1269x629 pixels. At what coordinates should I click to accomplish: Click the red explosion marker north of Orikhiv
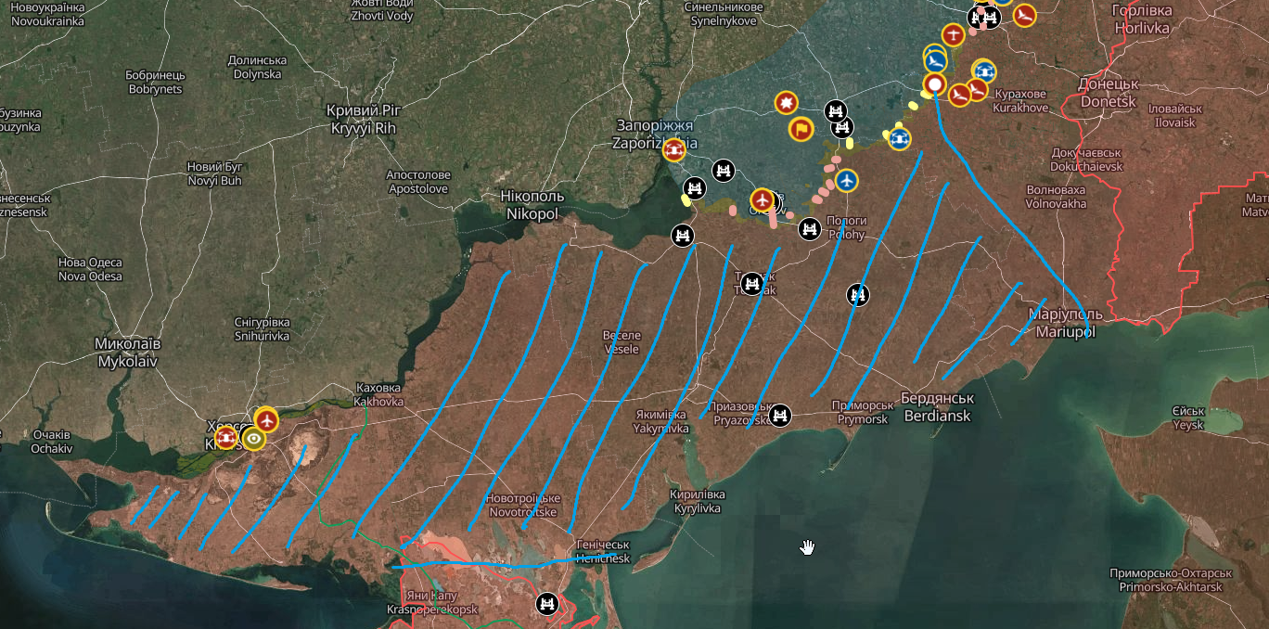coord(787,103)
